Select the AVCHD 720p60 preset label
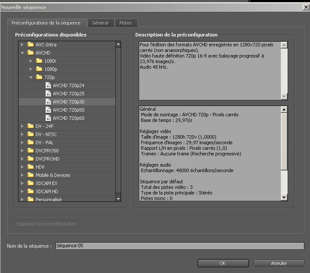 tap(69, 118)
